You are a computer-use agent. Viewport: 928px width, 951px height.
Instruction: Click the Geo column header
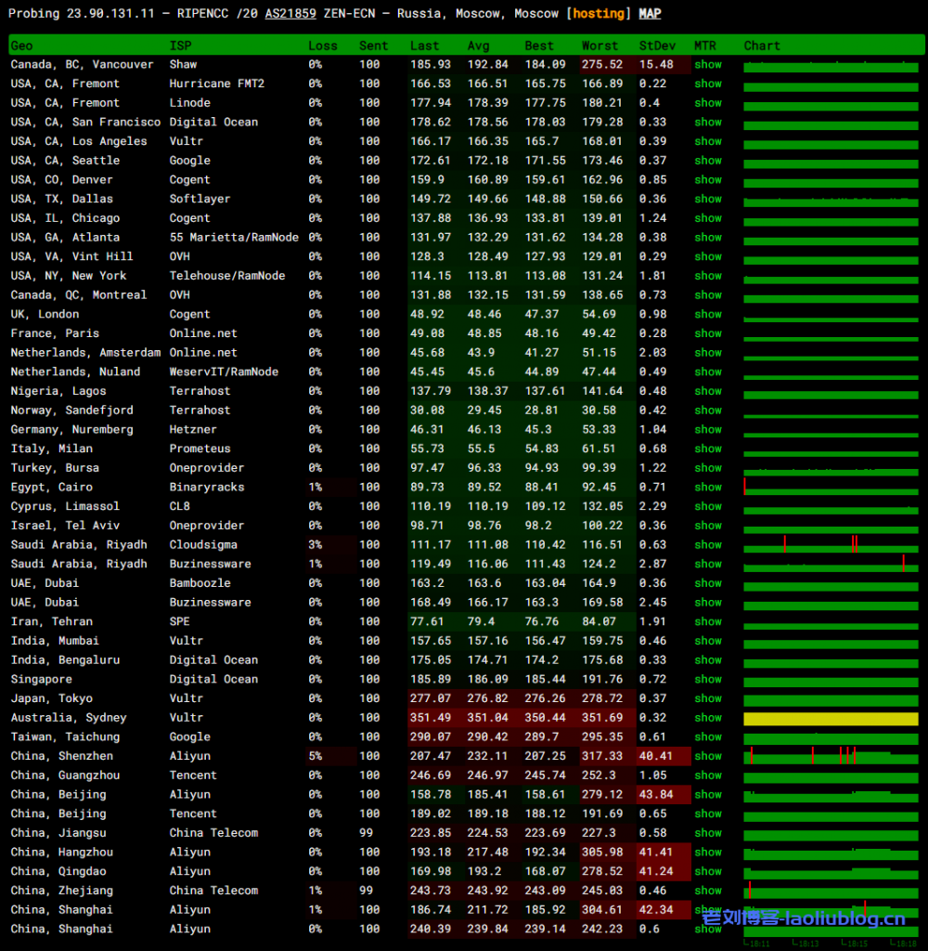pos(21,46)
